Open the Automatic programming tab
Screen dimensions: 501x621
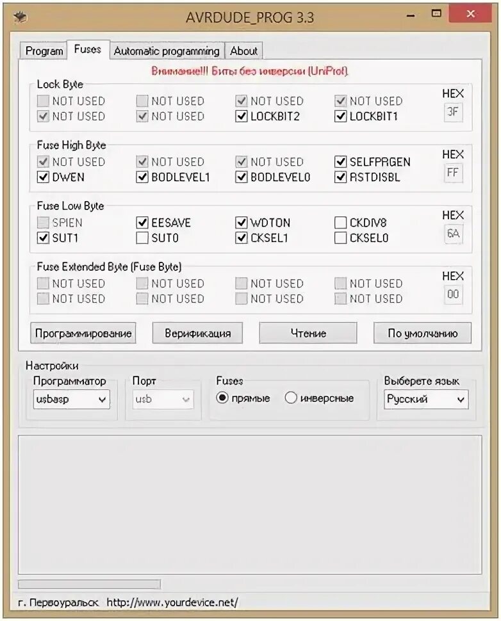click(x=167, y=51)
